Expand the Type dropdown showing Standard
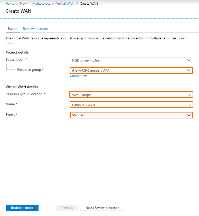 pyautogui.click(x=131, y=115)
